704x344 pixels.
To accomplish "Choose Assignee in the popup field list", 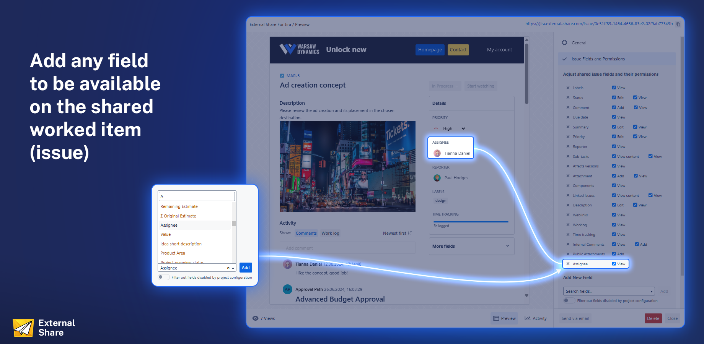I will [x=195, y=225].
